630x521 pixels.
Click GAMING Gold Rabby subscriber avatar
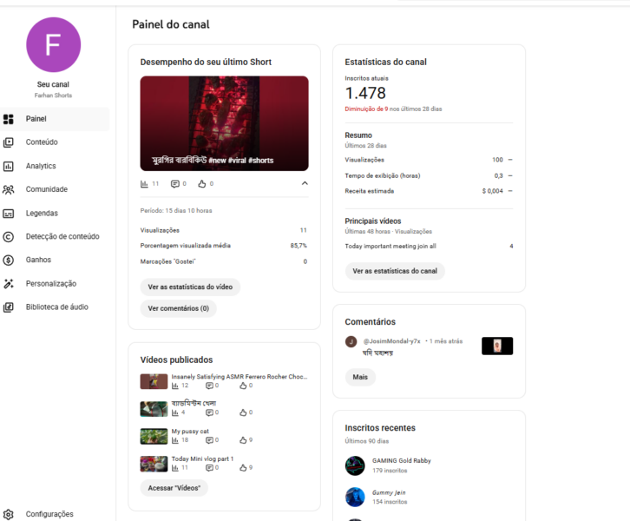[x=355, y=465]
